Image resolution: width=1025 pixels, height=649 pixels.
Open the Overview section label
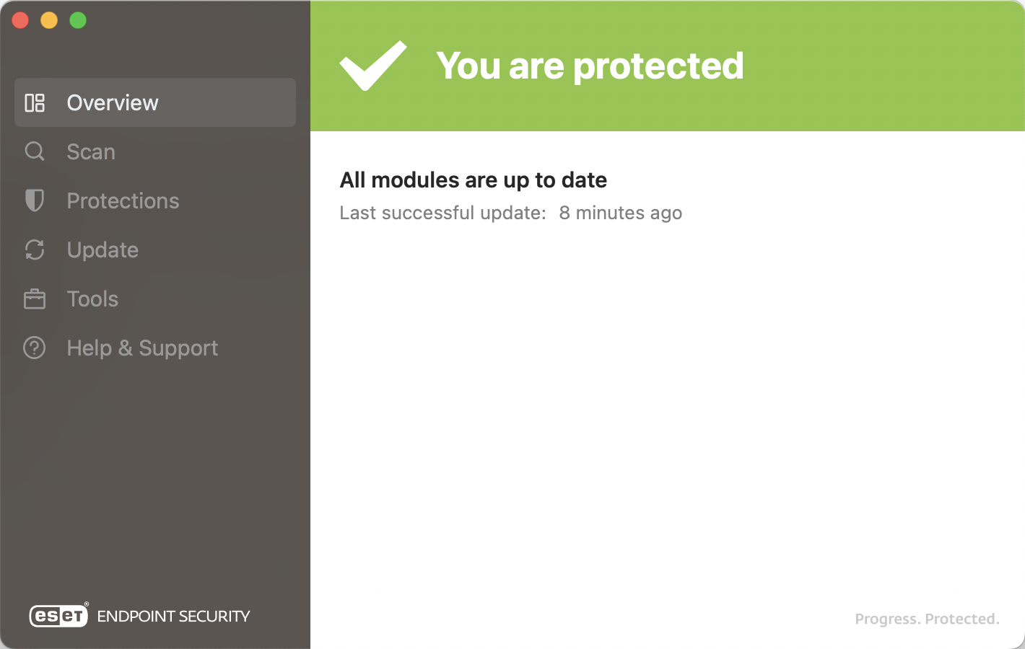[113, 103]
